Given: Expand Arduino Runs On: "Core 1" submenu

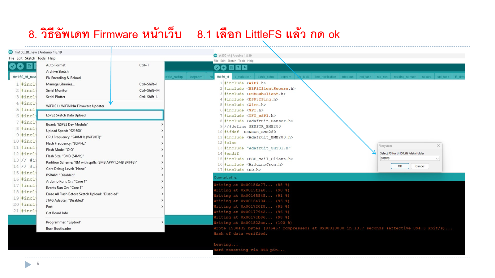Looking at the screenshot, I should pyautogui.click(x=100, y=181).
